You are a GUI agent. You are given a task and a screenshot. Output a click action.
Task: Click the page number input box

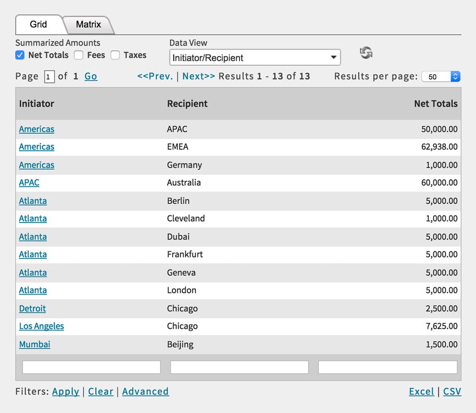(x=49, y=77)
